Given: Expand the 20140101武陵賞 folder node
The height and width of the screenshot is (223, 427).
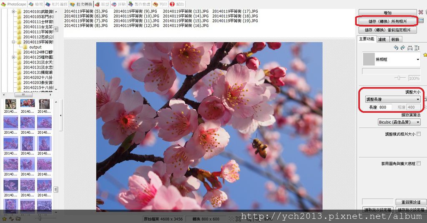Looking at the screenshot, I should (13, 11).
